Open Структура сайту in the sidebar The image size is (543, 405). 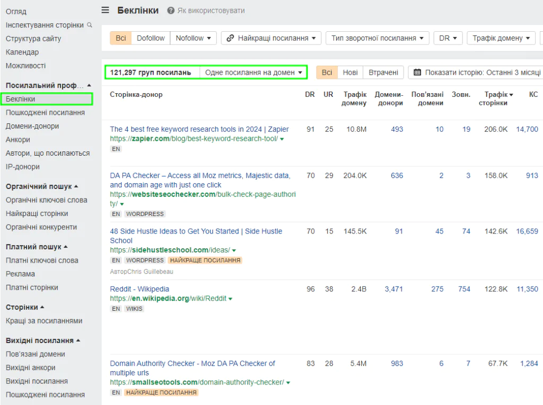pyautogui.click(x=33, y=39)
